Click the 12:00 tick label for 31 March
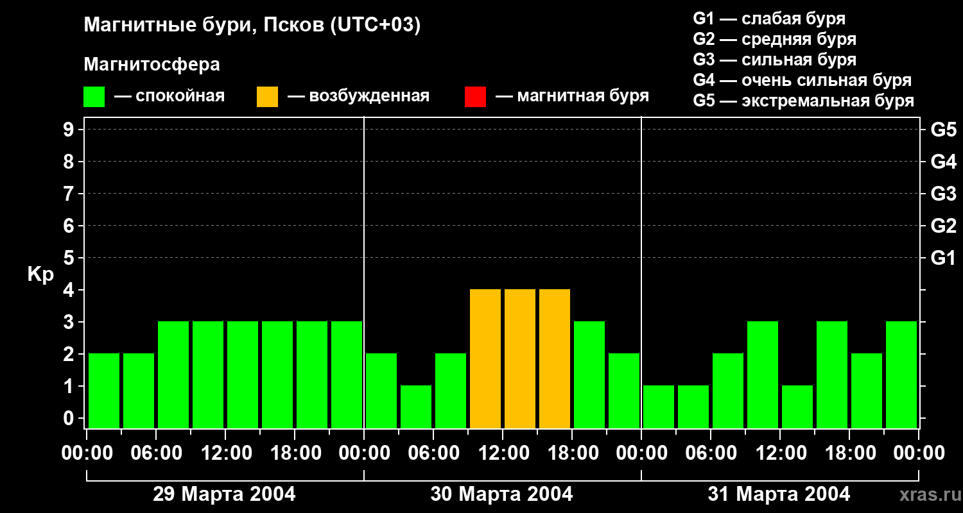The width and height of the screenshot is (963, 513). tap(780, 453)
